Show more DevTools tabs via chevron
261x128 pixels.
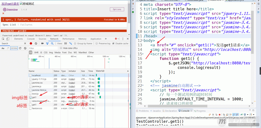tap(106, 39)
